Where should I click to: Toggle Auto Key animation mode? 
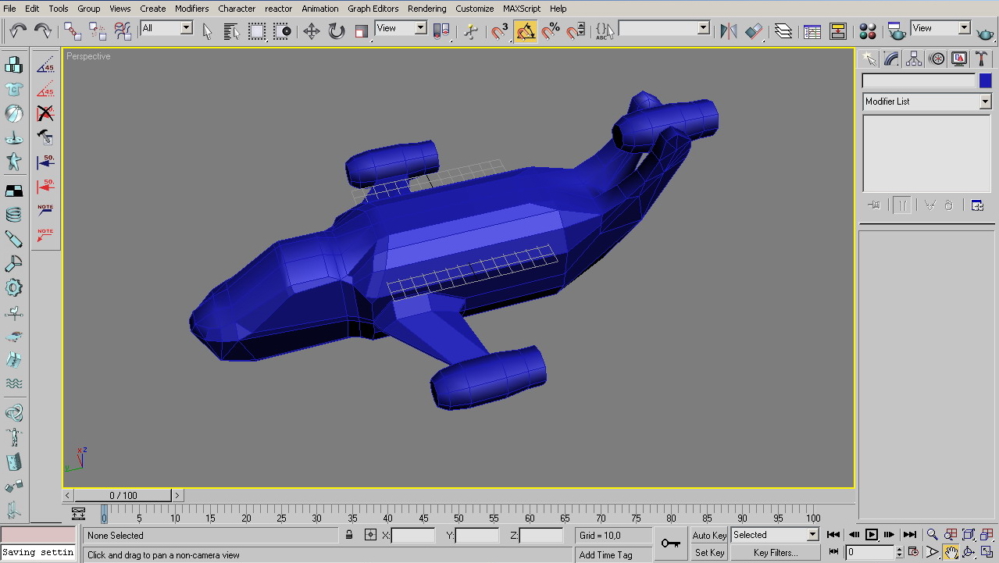pos(709,535)
